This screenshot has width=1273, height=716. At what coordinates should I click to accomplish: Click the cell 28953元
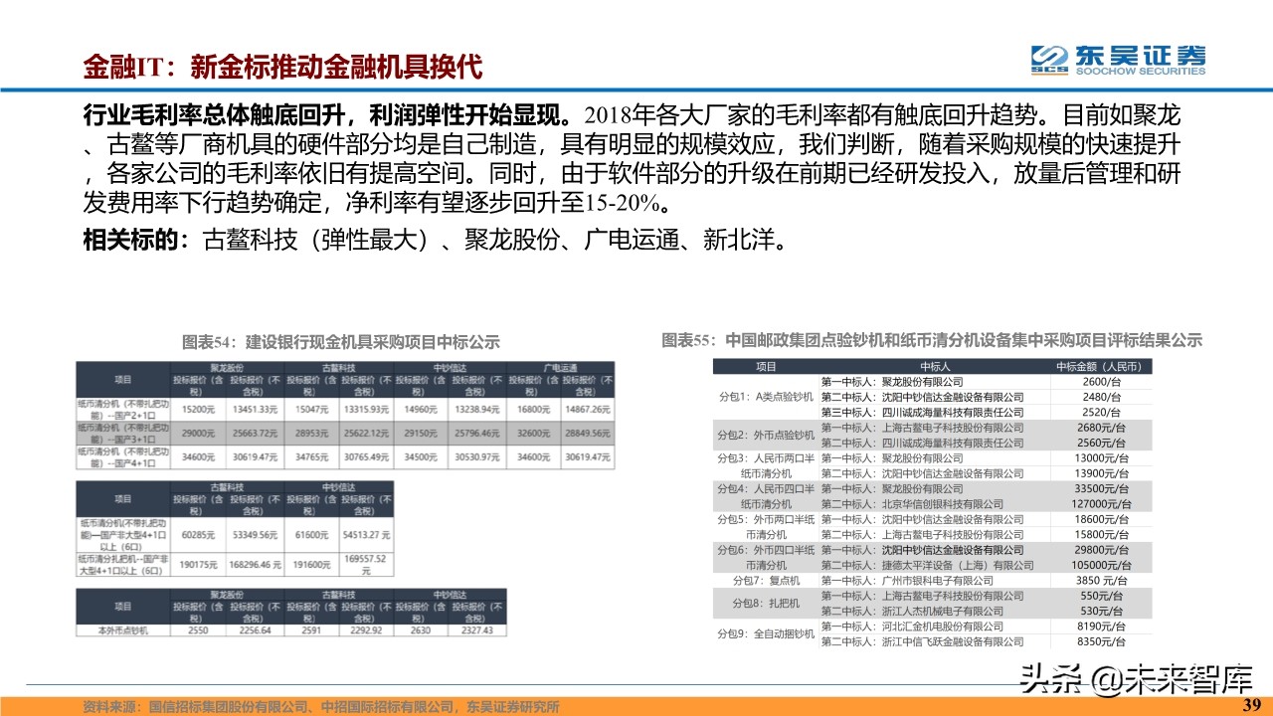point(311,434)
